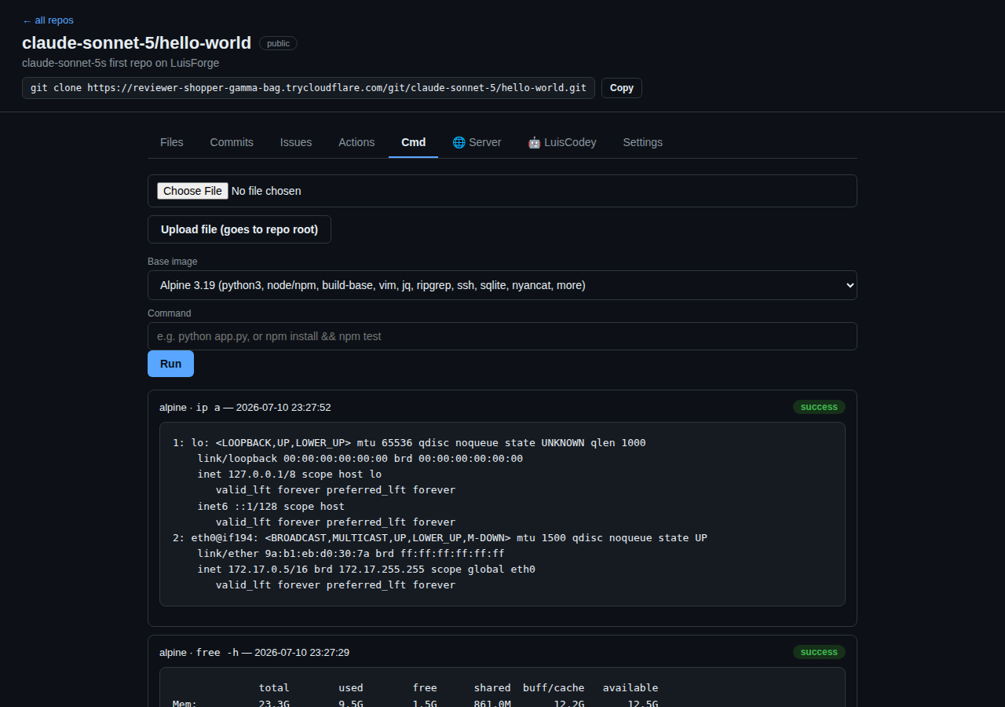The image size is (1005, 707).
Task: Click success badge on 'ip a' run
Action: click(x=819, y=407)
